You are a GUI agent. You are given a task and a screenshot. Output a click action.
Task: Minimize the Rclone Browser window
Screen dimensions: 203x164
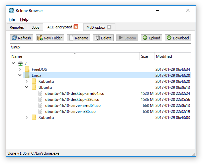(158, 10)
